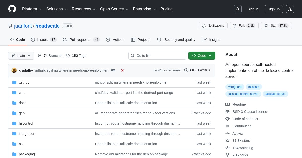This screenshot has height=158, width=302.
Task: Open the juanfont owner profile link
Action: pos(23,26)
